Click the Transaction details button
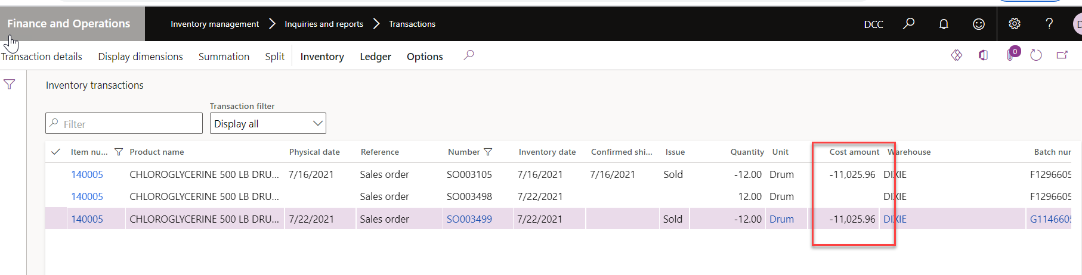 click(41, 57)
